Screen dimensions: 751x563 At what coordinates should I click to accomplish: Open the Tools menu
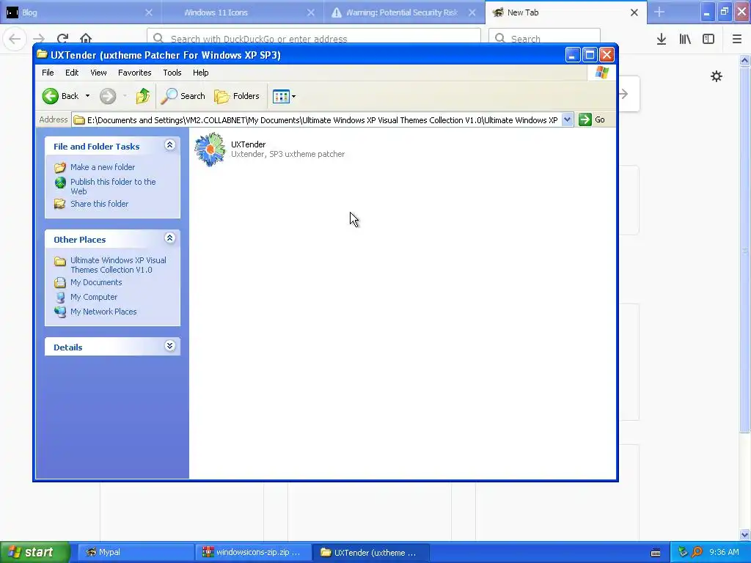tap(172, 73)
